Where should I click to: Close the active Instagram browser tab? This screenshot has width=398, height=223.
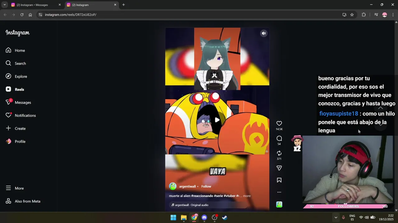115,5
